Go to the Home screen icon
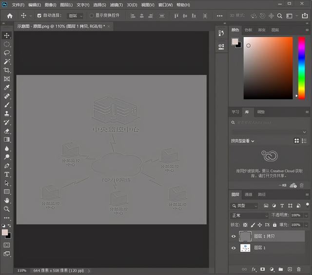This screenshot has height=275, width=312. click(x=10, y=16)
